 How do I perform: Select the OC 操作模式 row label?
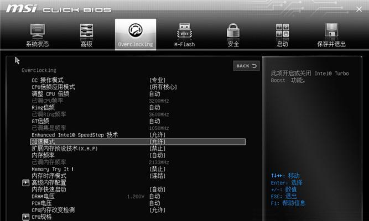48,80
